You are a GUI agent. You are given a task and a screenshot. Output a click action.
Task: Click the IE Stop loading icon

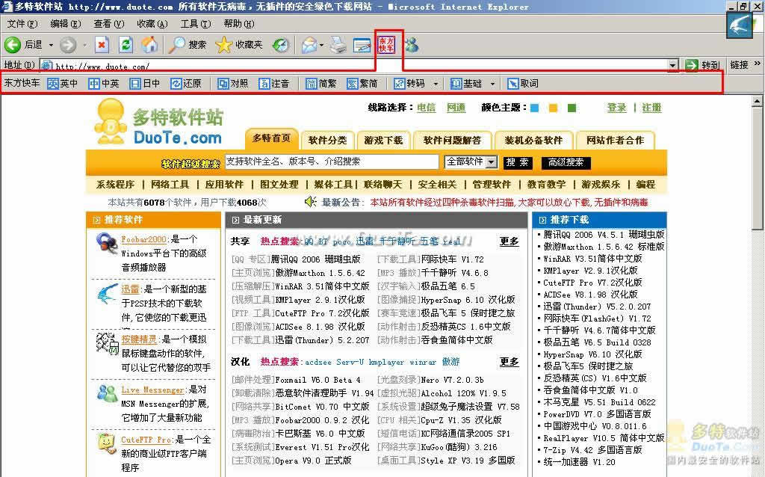coord(102,45)
